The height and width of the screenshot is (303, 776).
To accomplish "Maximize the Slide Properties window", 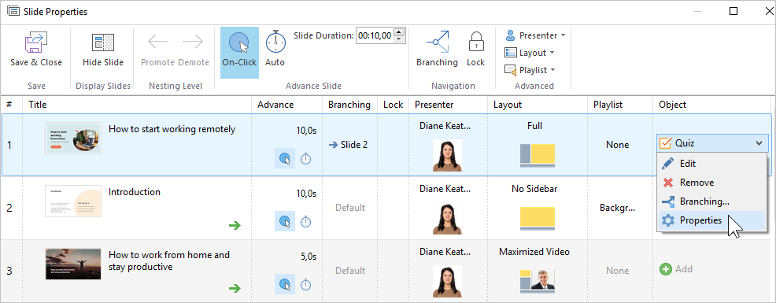I will tap(734, 11).
